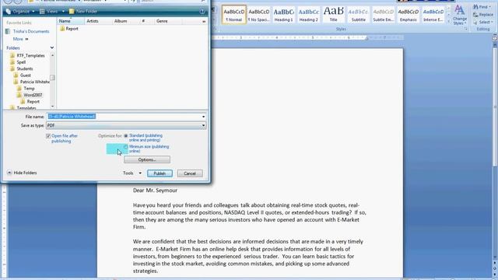Open the Styles pane dialog launcher

tap(465, 29)
